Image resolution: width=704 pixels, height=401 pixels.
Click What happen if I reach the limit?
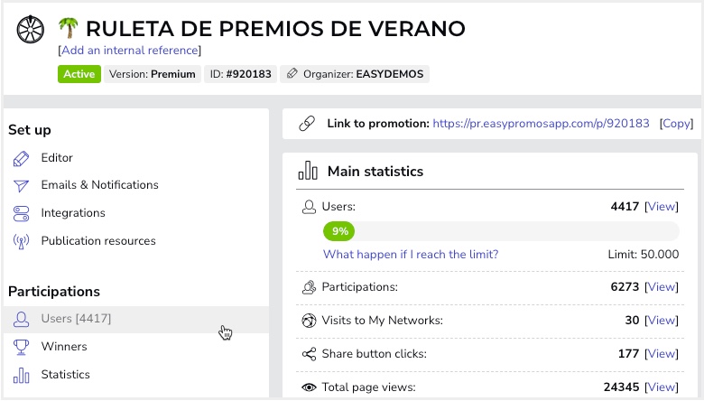[x=411, y=254]
